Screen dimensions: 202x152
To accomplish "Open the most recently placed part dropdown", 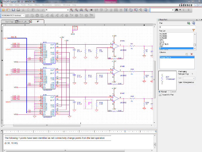I will (68, 10).
